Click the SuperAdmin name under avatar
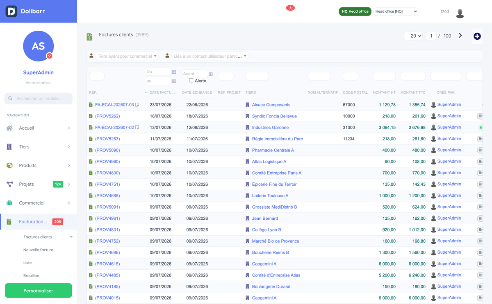Screen dimensions: 492x304 [x=38, y=72]
